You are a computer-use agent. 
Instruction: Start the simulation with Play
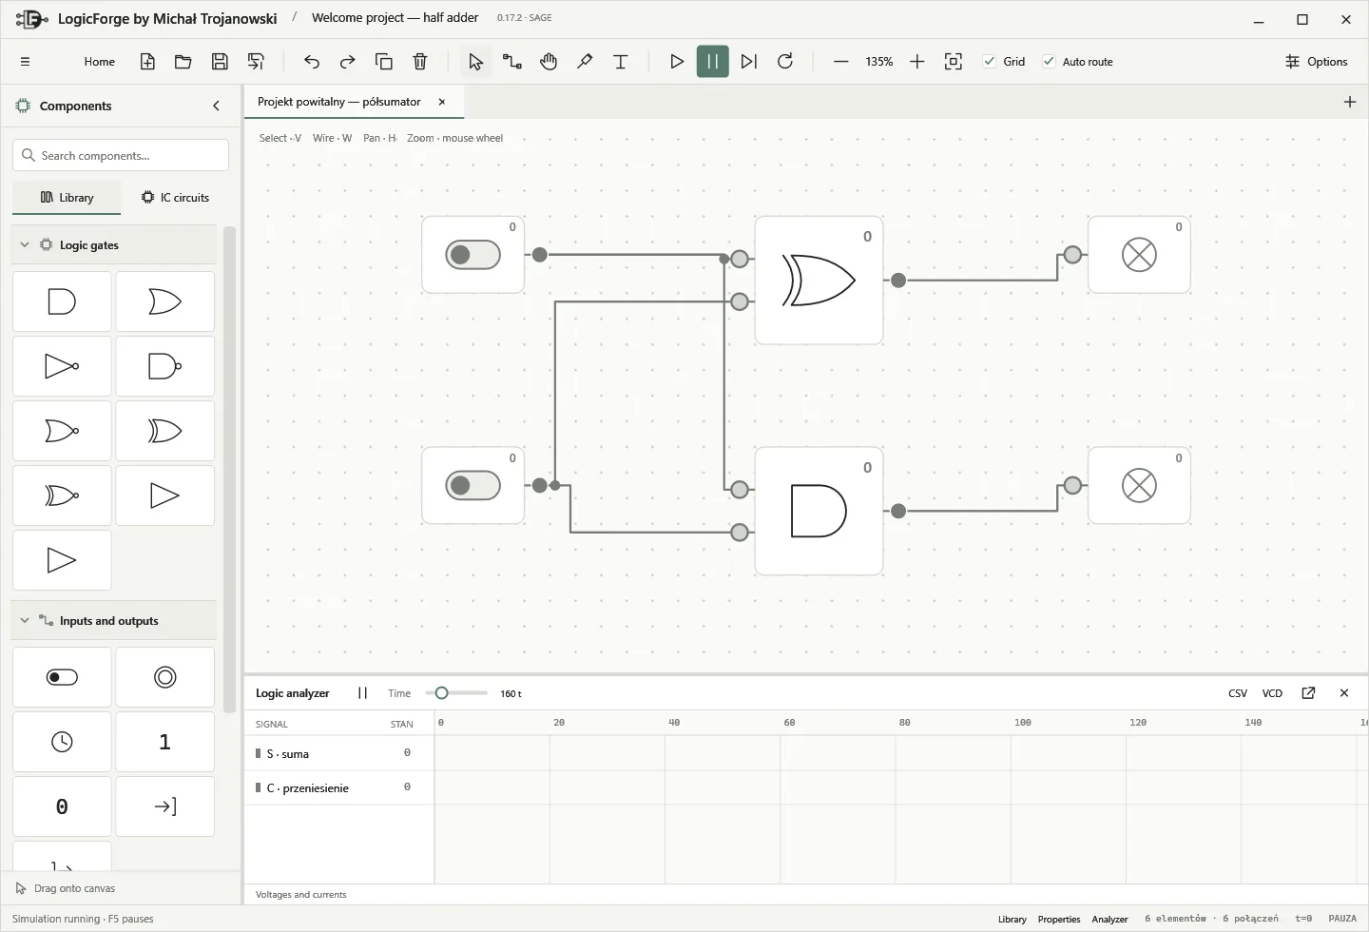[677, 62]
